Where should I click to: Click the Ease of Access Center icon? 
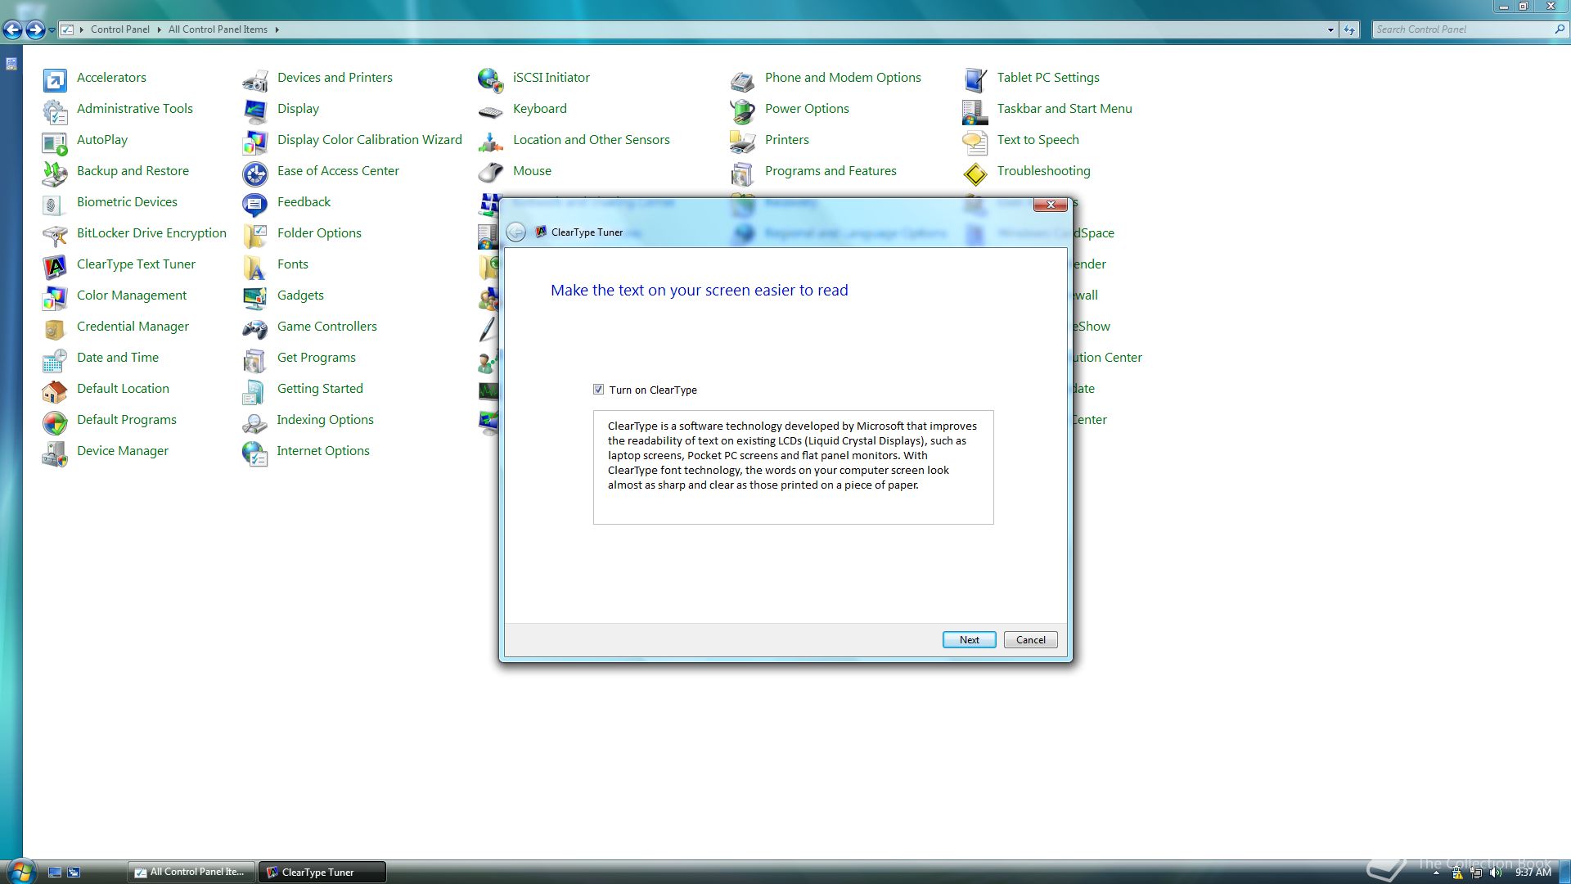(x=255, y=173)
